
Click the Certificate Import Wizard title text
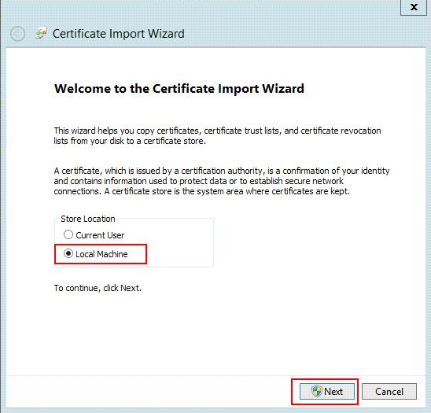119,34
